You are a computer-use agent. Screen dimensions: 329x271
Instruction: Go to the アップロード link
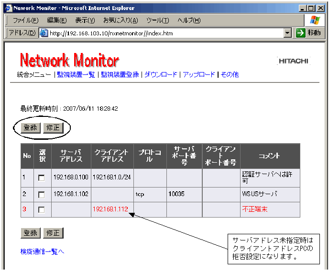click(x=199, y=74)
